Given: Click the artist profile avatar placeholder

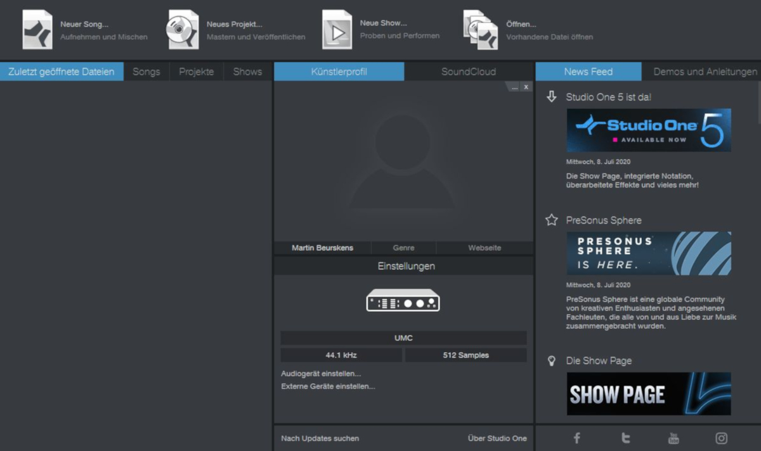Looking at the screenshot, I should coord(403,161).
